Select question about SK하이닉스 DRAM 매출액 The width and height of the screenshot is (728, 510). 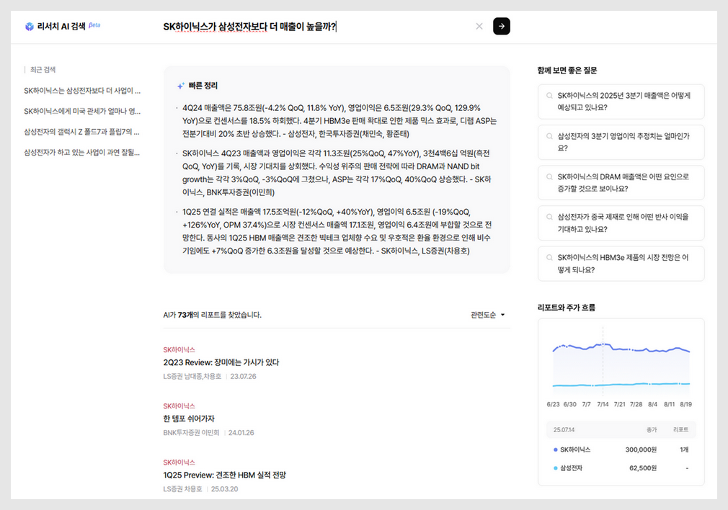pyautogui.click(x=621, y=182)
